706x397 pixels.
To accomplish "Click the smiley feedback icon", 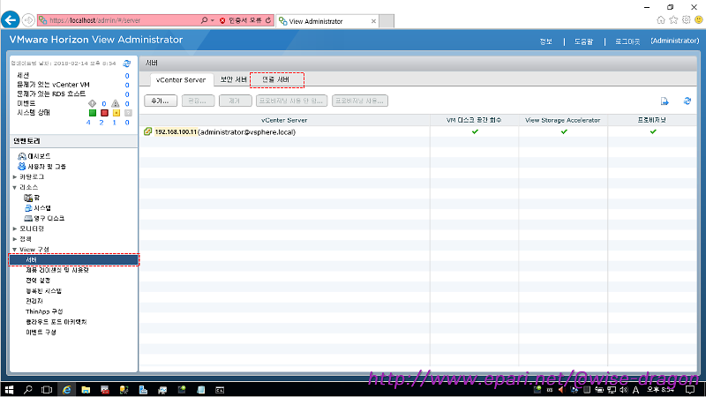I will [698, 19].
